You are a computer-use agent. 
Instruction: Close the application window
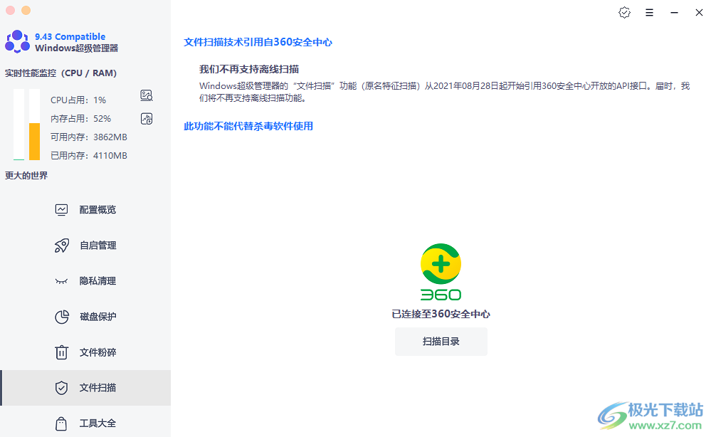coord(699,13)
